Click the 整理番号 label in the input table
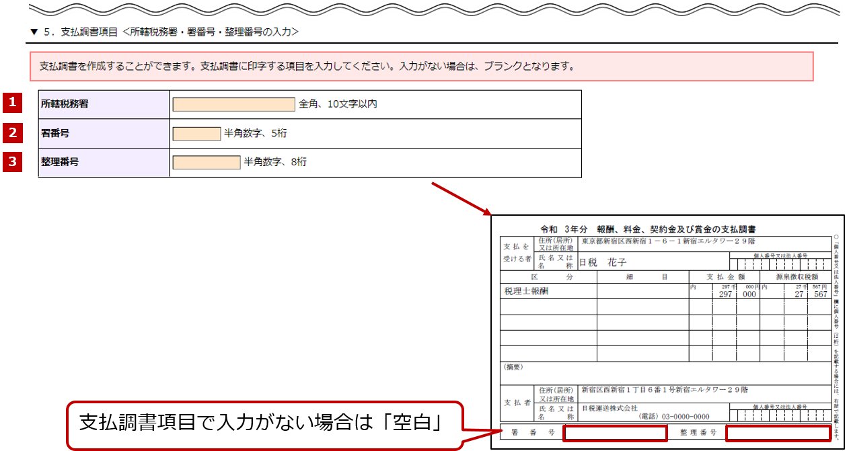Viewport: 849px width, 451px height. [x=60, y=163]
